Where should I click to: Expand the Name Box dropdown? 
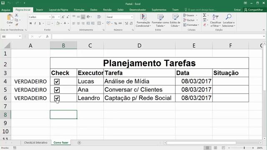pos(20,36)
